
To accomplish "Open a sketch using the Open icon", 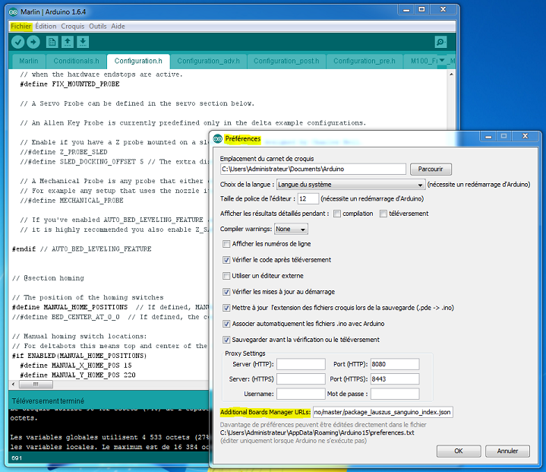I will [68, 42].
